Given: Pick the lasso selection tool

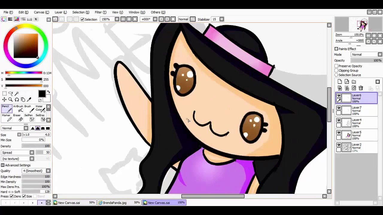Looking at the screenshot, I should [10, 94].
